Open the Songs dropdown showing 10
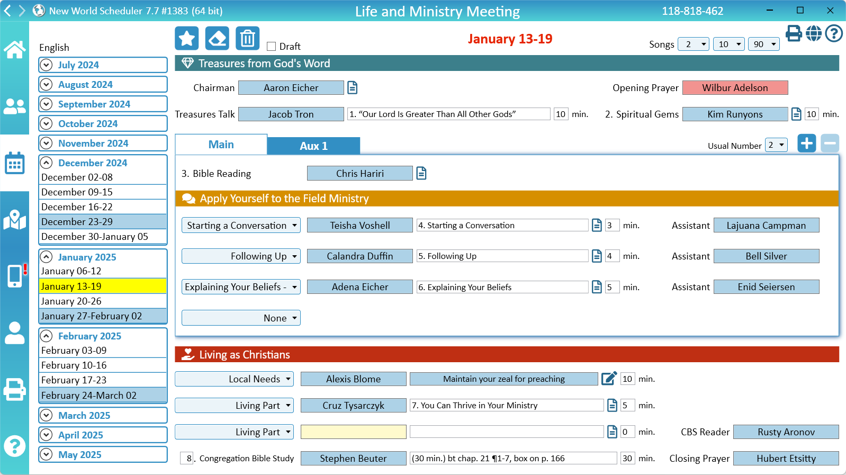 pos(729,44)
